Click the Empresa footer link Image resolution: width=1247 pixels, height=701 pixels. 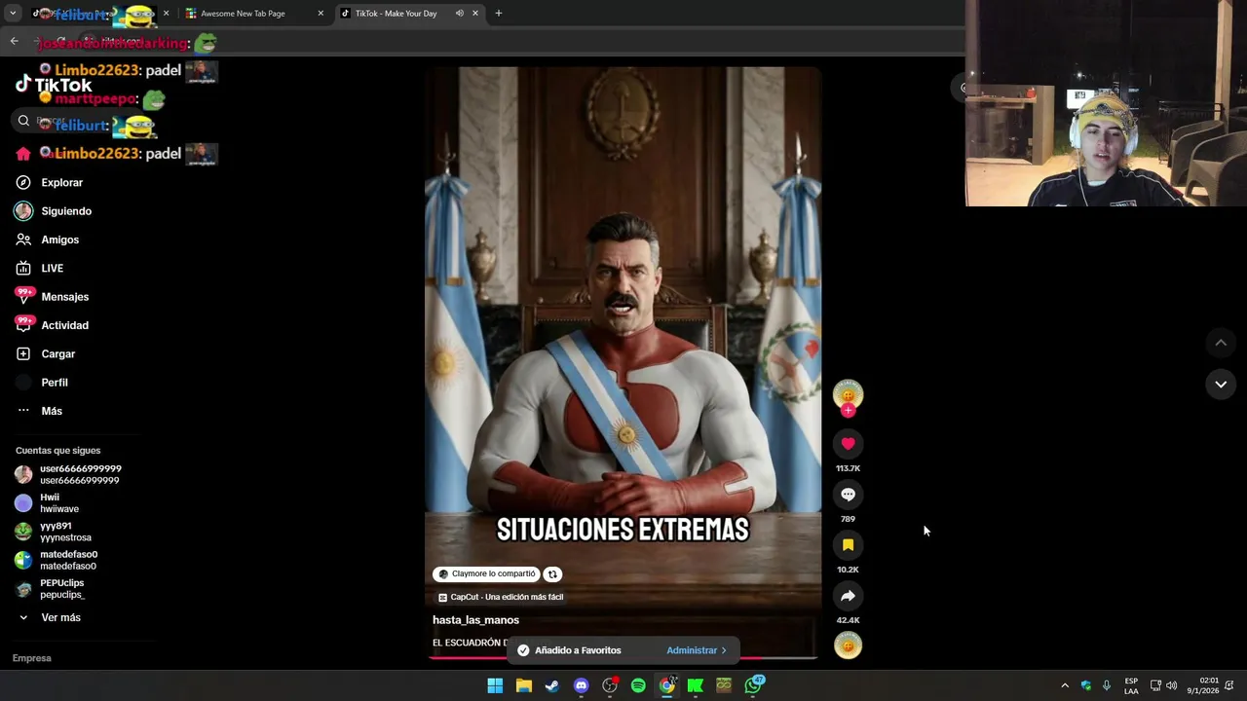coord(32,658)
